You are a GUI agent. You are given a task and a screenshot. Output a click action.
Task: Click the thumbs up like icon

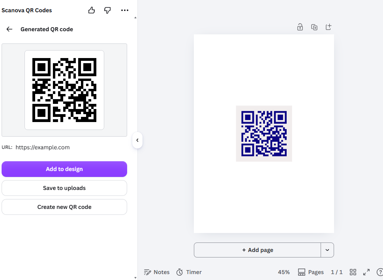pos(92,10)
